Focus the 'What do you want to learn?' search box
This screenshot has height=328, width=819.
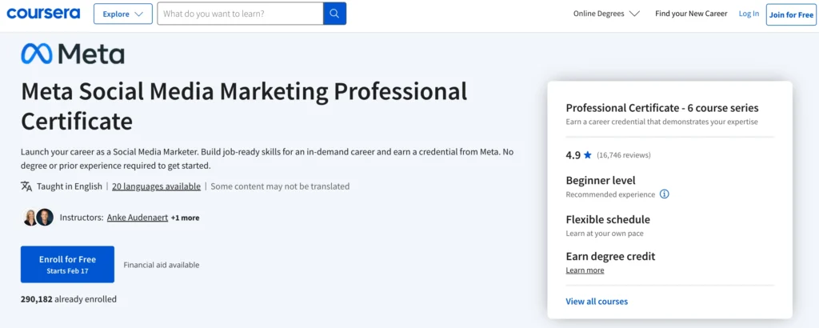coord(240,14)
